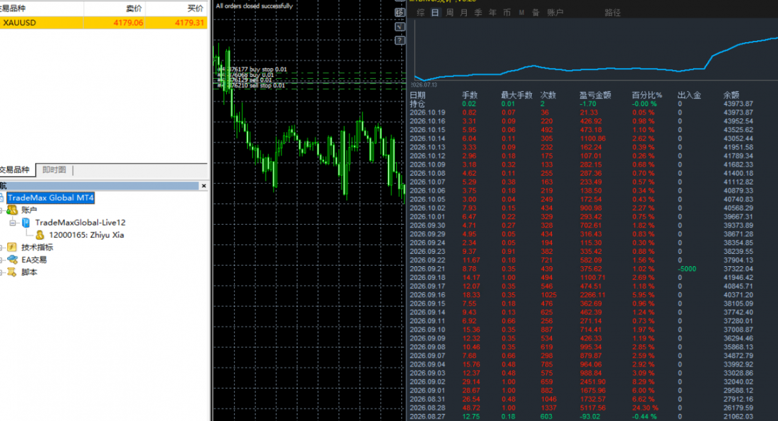Click the 脚本 label in the navigator tree
Image resolution: width=778 pixels, height=421 pixels.
pyautogui.click(x=29, y=272)
